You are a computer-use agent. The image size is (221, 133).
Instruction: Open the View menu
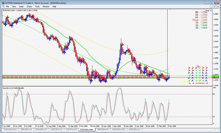point(14,6)
